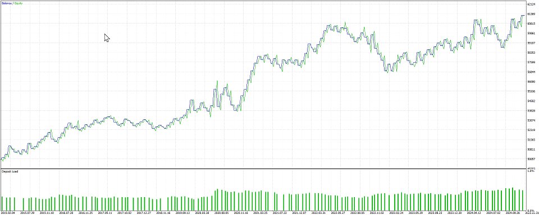539x215 pixels.
Task: Click the Deposit Load panel label
Action: [x=10, y=171]
